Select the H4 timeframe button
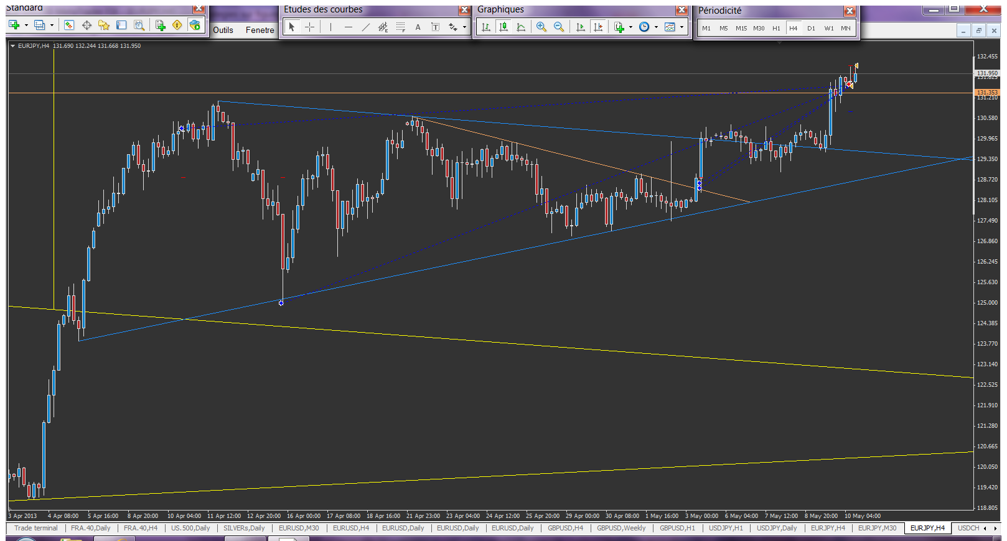This screenshot has height=541, width=1007. (x=794, y=28)
